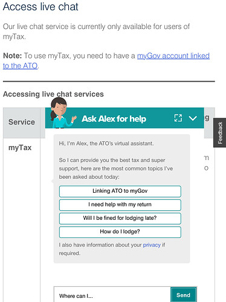Open the privacy link in chat
Viewport: 226px width, 302px height.
152,245
